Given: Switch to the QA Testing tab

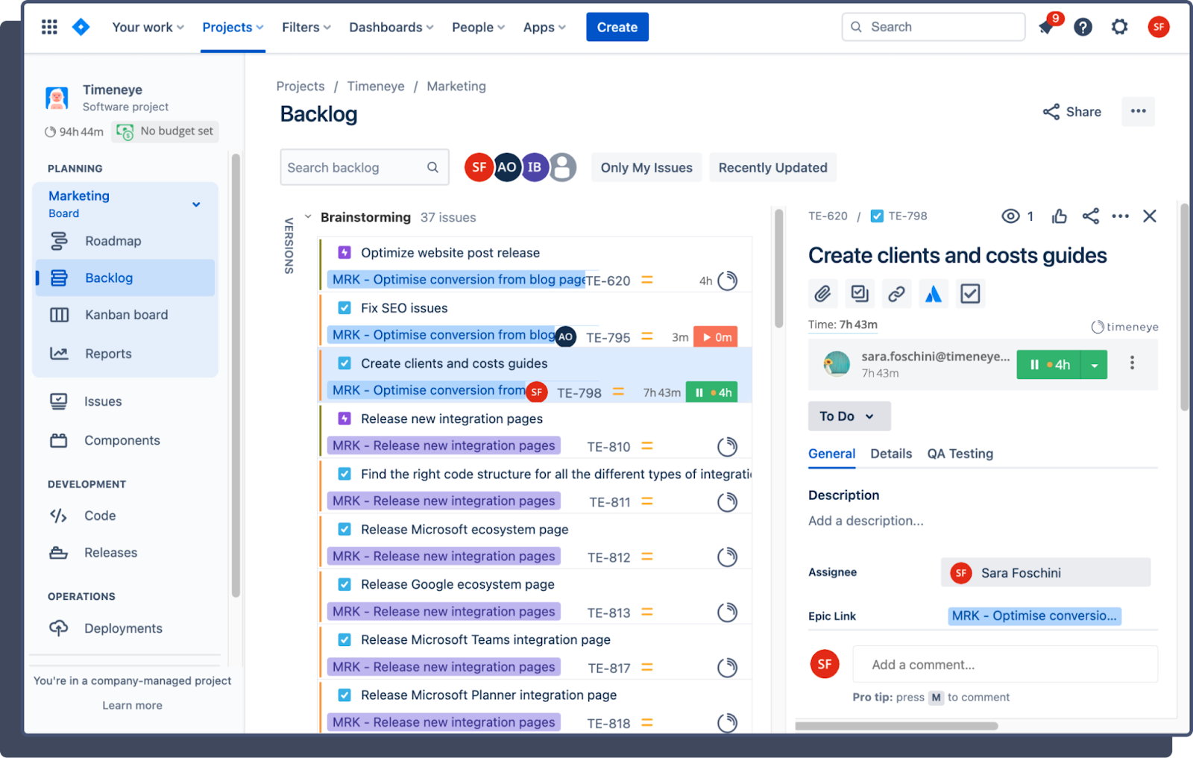Looking at the screenshot, I should (x=960, y=454).
